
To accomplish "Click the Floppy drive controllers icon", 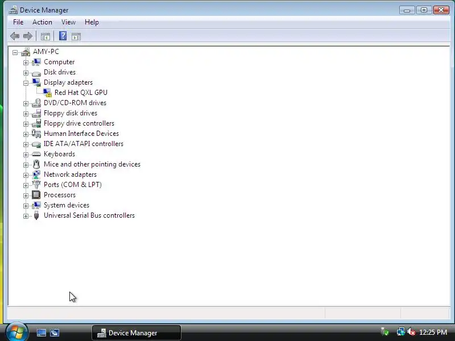I will pyautogui.click(x=36, y=123).
